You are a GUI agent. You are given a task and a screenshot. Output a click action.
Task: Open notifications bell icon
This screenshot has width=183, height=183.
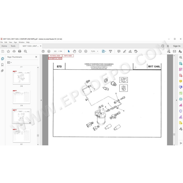point(168,46)
